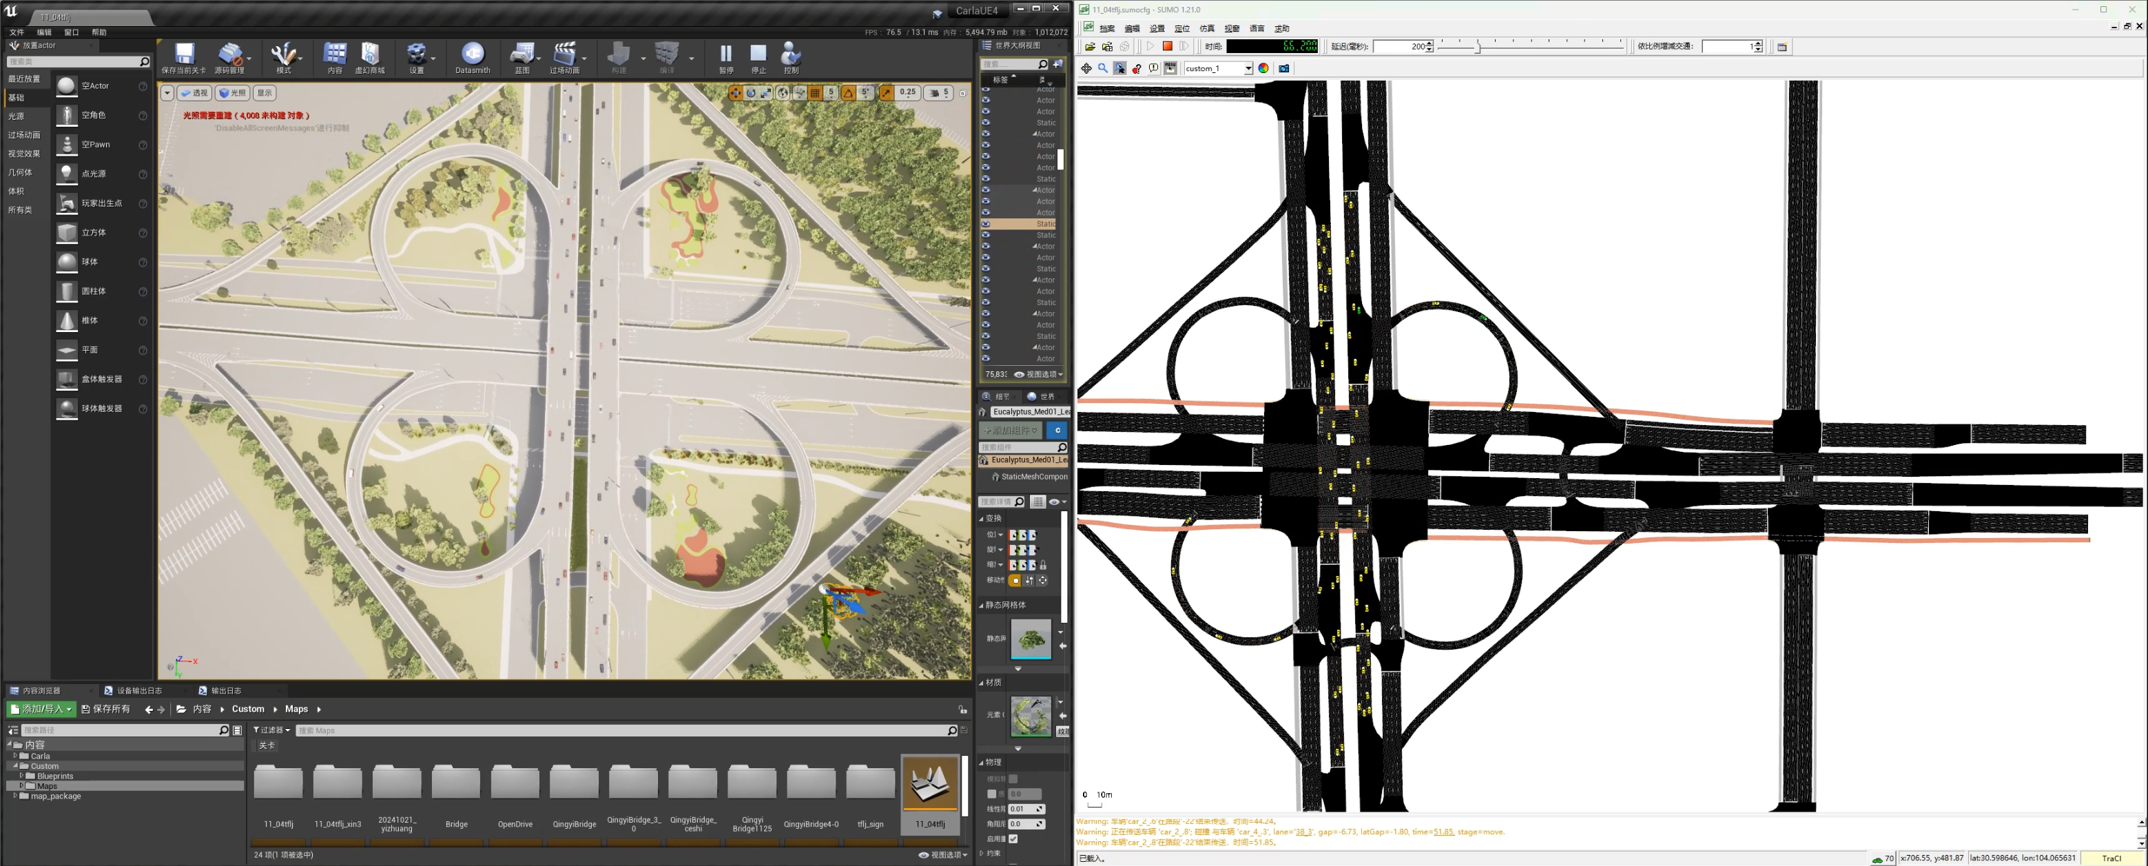Click the static mesh thumbnail in Details
This screenshot has width=2148, height=866.
tap(1031, 639)
